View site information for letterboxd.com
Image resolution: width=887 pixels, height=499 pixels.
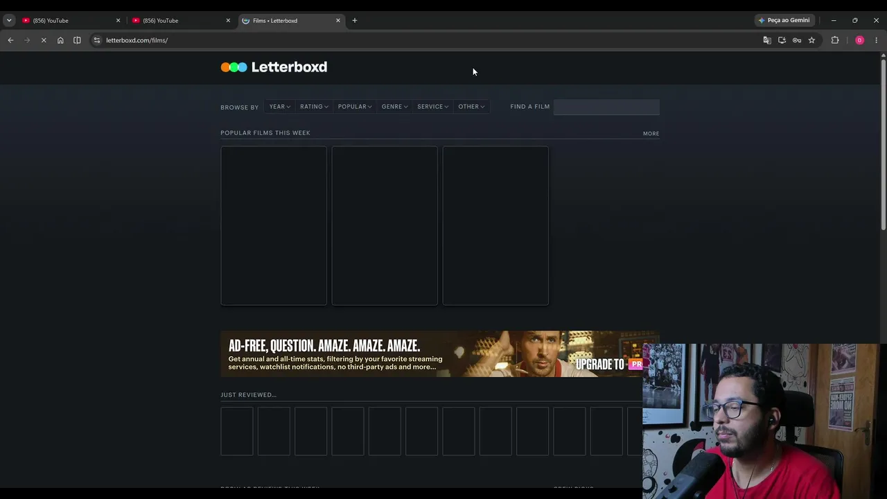(97, 40)
